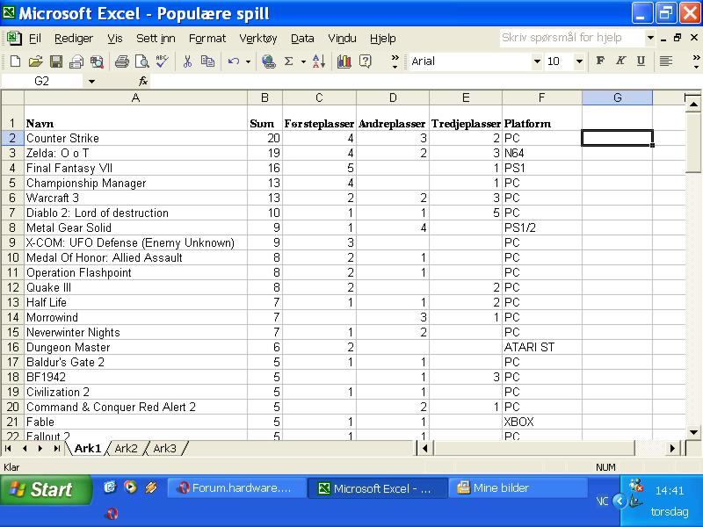The image size is (703, 527).
Task: Expand the Undo history dropdown arrow
Action: pyautogui.click(x=248, y=61)
